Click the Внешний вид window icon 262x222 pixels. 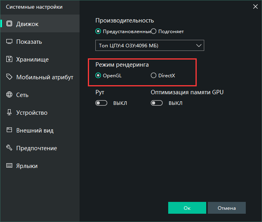[9, 131]
